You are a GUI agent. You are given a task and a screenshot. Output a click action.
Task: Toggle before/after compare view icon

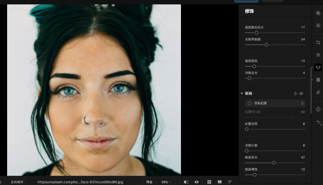coord(186,182)
